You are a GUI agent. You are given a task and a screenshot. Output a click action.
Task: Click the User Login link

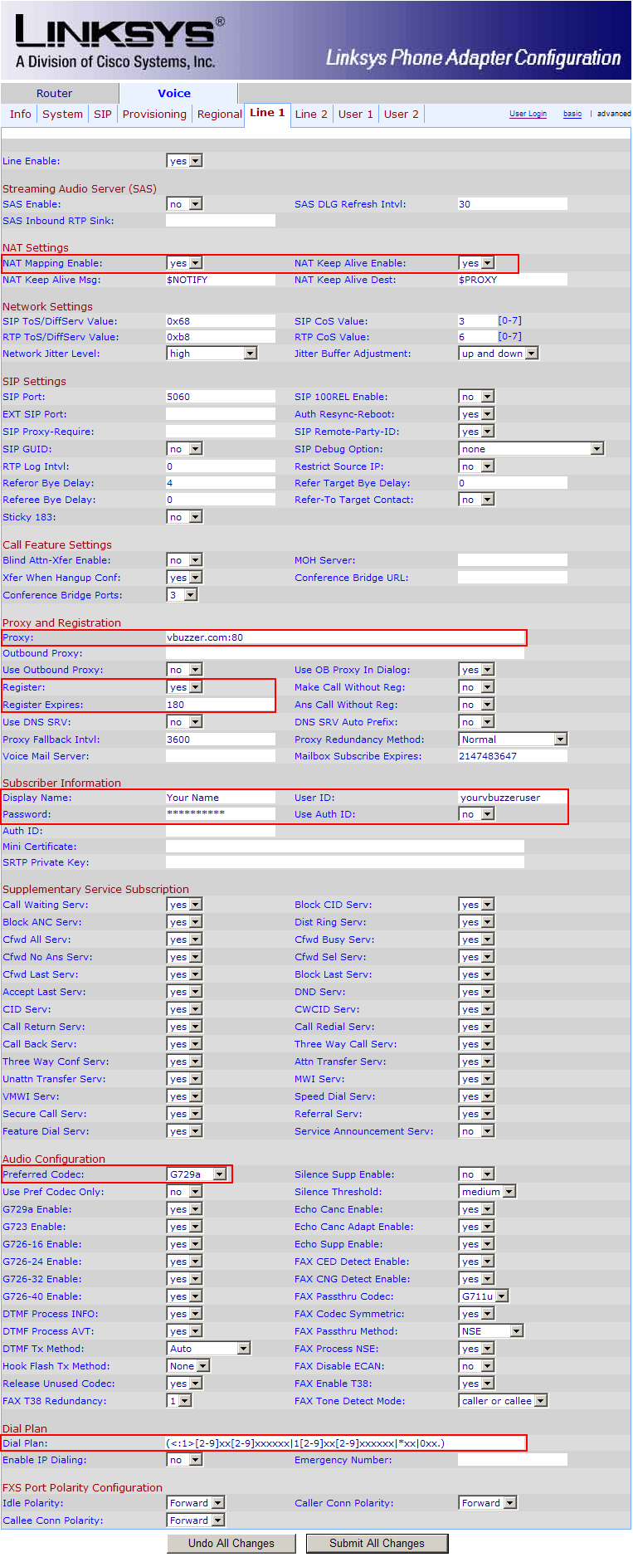(x=528, y=114)
